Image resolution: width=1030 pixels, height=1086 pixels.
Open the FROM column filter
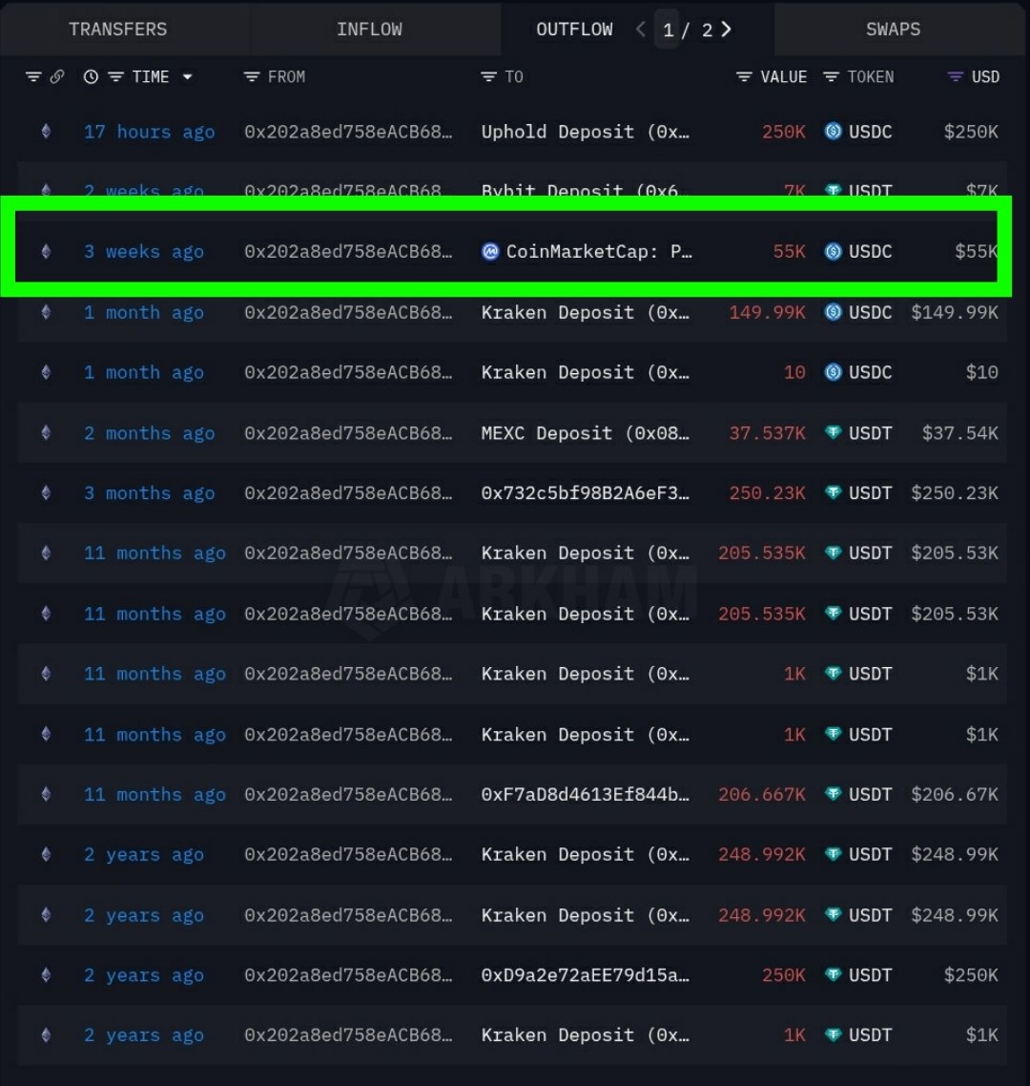click(252, 77)
